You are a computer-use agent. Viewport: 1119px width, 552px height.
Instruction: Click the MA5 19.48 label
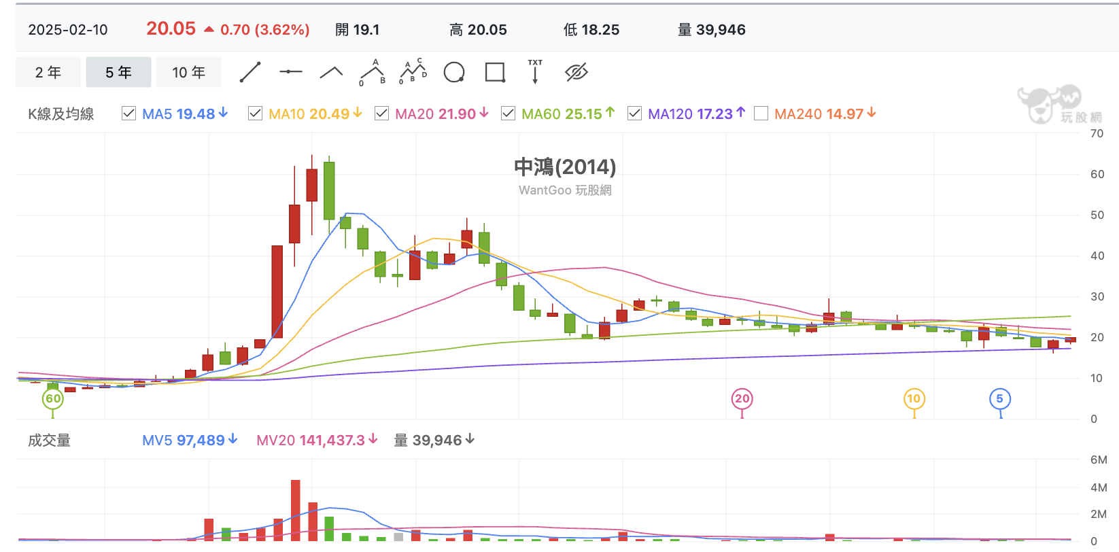(185, 114)
